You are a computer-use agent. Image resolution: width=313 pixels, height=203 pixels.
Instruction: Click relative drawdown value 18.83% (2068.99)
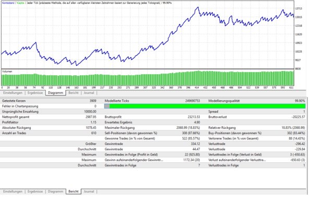pyautogui.click(x=293, y=128)
